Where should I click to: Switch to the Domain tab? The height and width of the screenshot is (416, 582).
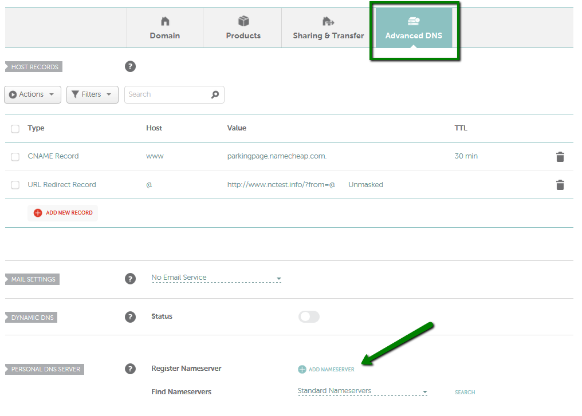pos(164,28)
